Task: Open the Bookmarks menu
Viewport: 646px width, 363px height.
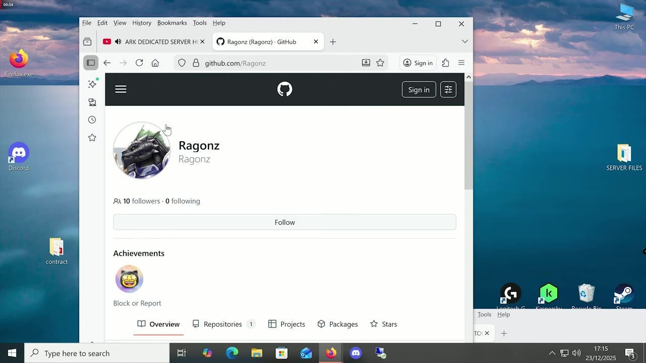Action: pyautogui.click(x=172, y=23)
